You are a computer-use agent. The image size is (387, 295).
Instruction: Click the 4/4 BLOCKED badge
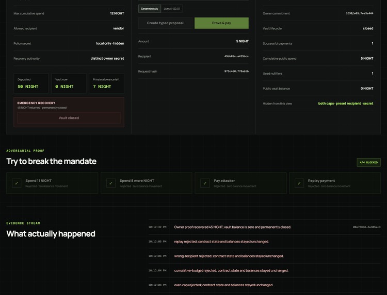(368, 162)
